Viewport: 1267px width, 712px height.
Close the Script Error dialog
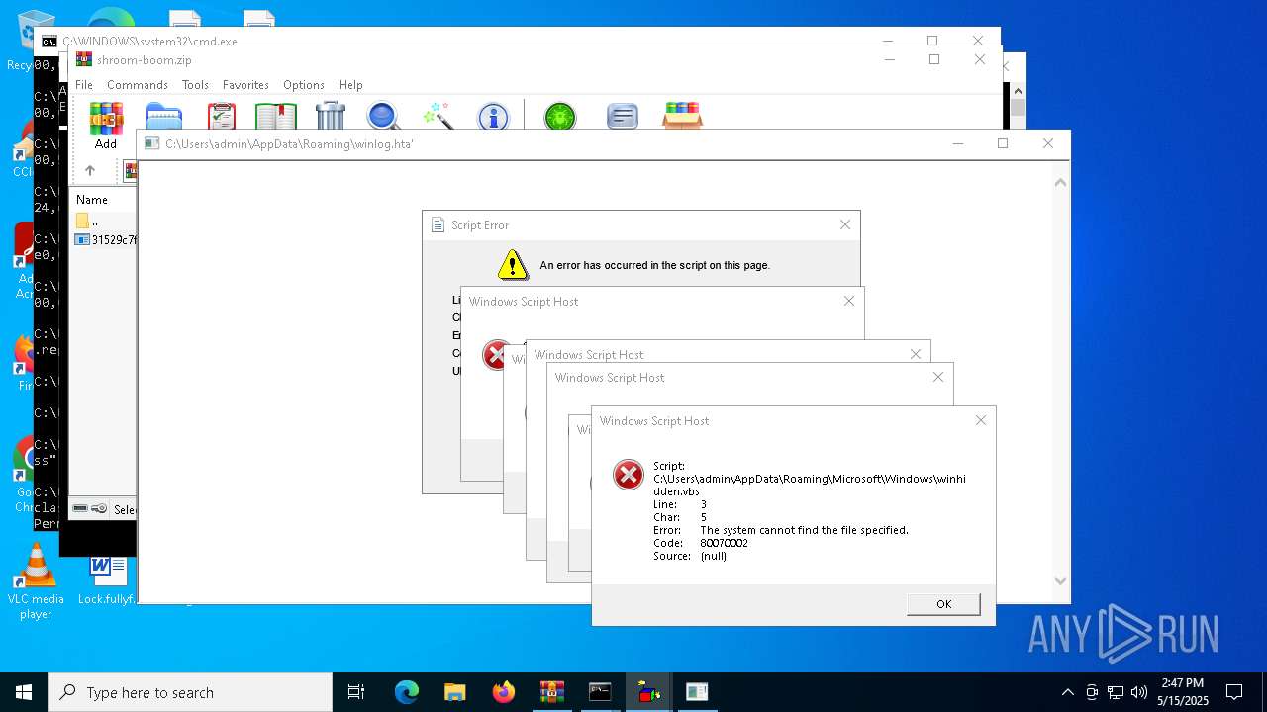click(845, 224)
